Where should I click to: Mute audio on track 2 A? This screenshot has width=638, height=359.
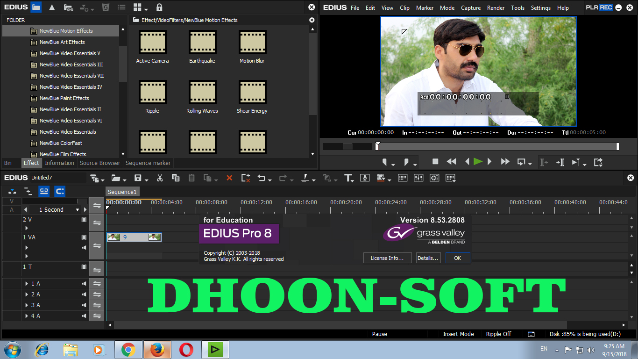point(85,294)
